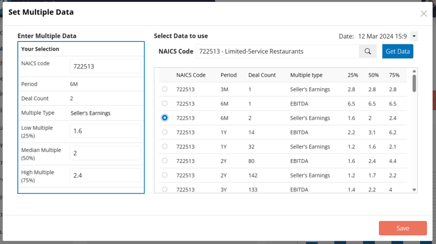Select radio for 6M EBITDA row
This screenshot has height=244, width=436.
click(x=165, y=103)
